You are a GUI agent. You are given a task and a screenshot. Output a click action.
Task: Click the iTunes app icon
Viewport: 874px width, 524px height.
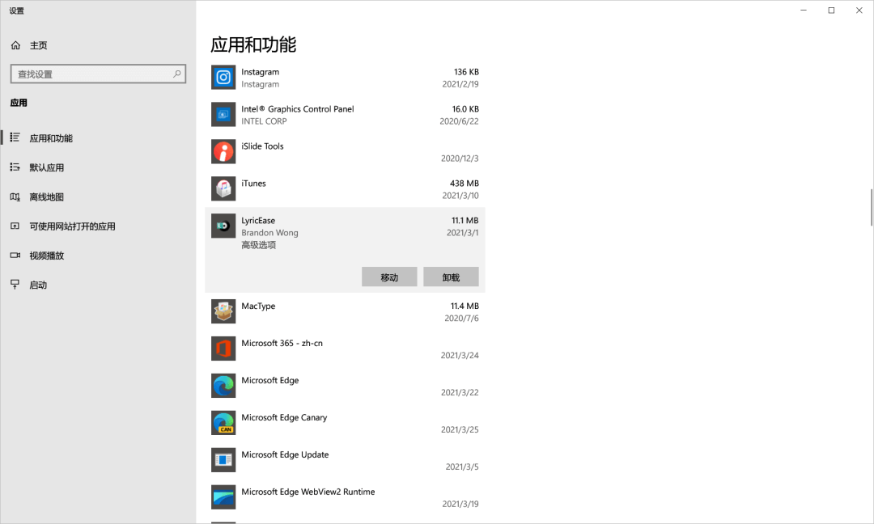(223, 188)
